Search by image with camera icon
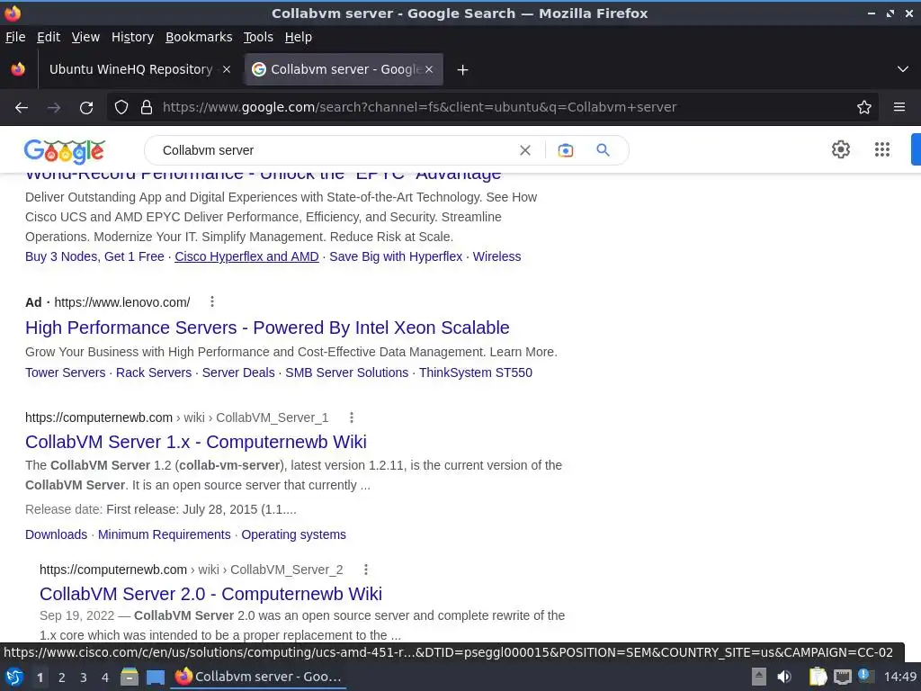921x691 pixels. coord(566,150)
